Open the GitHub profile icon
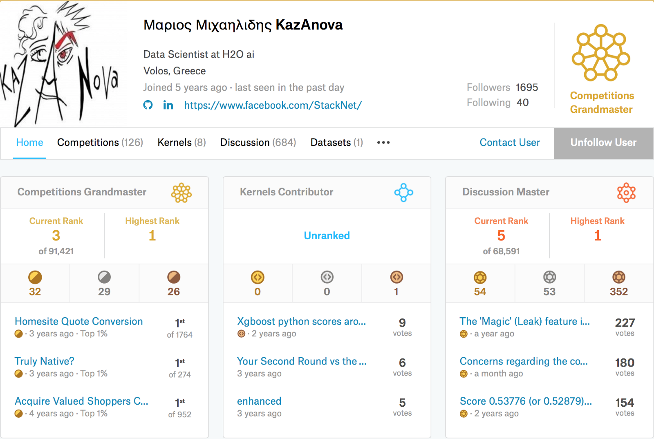 [148, 105]
